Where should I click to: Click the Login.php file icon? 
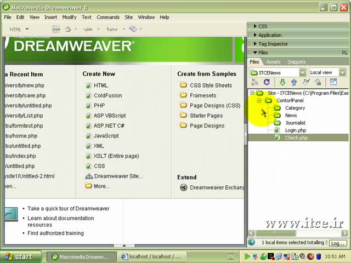(277, 130)
